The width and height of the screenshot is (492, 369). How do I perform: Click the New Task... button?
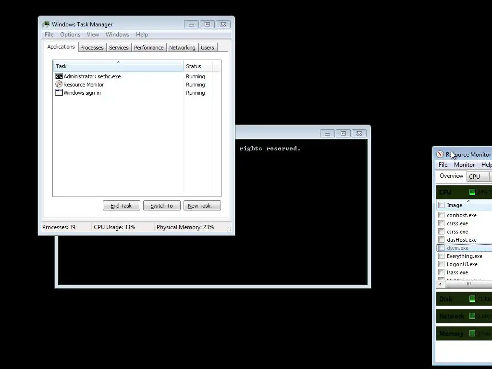pos(202,206)
